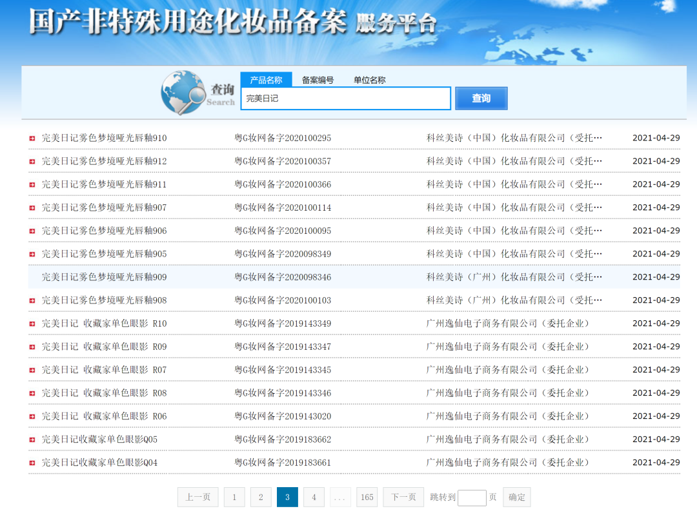Click record number 粤G妆网备字2019183662
This screenshot has height=511, width=697.
283,439
